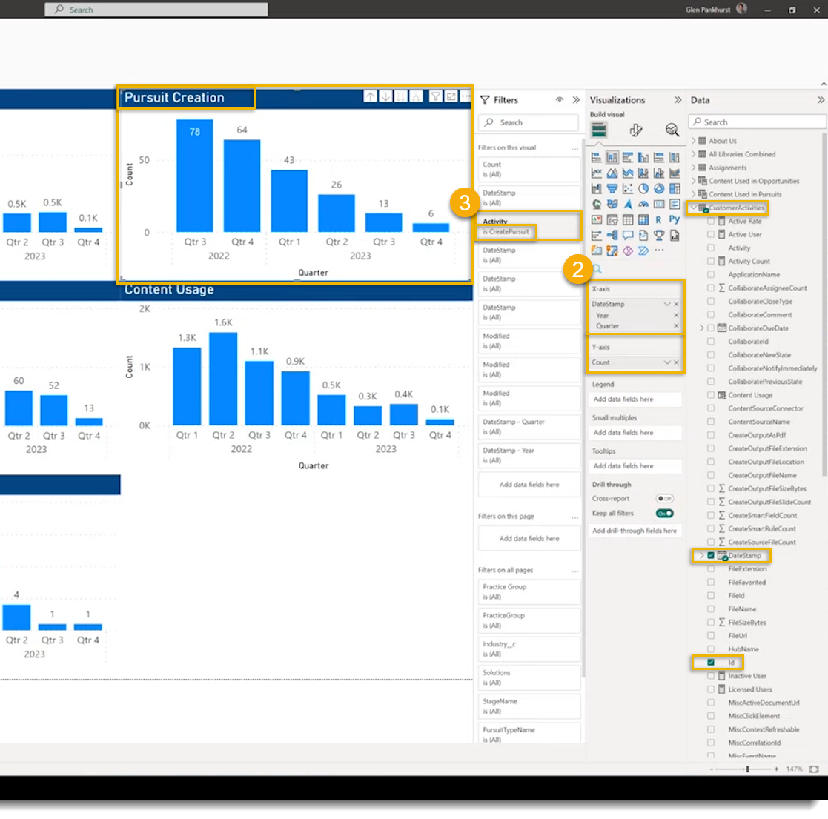Uncheck the DateStamp field checkbox

711,555
